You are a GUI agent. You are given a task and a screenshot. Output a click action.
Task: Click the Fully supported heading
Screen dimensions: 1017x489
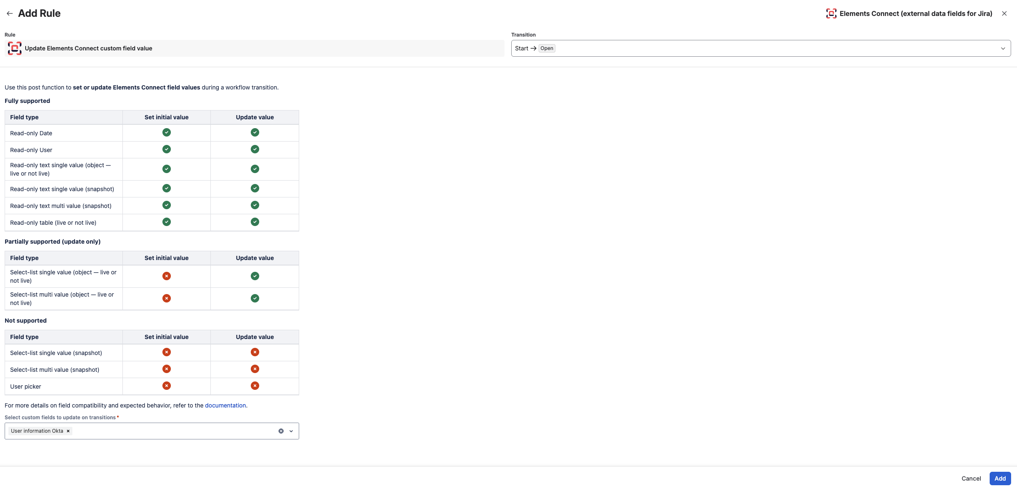(27, 101)
